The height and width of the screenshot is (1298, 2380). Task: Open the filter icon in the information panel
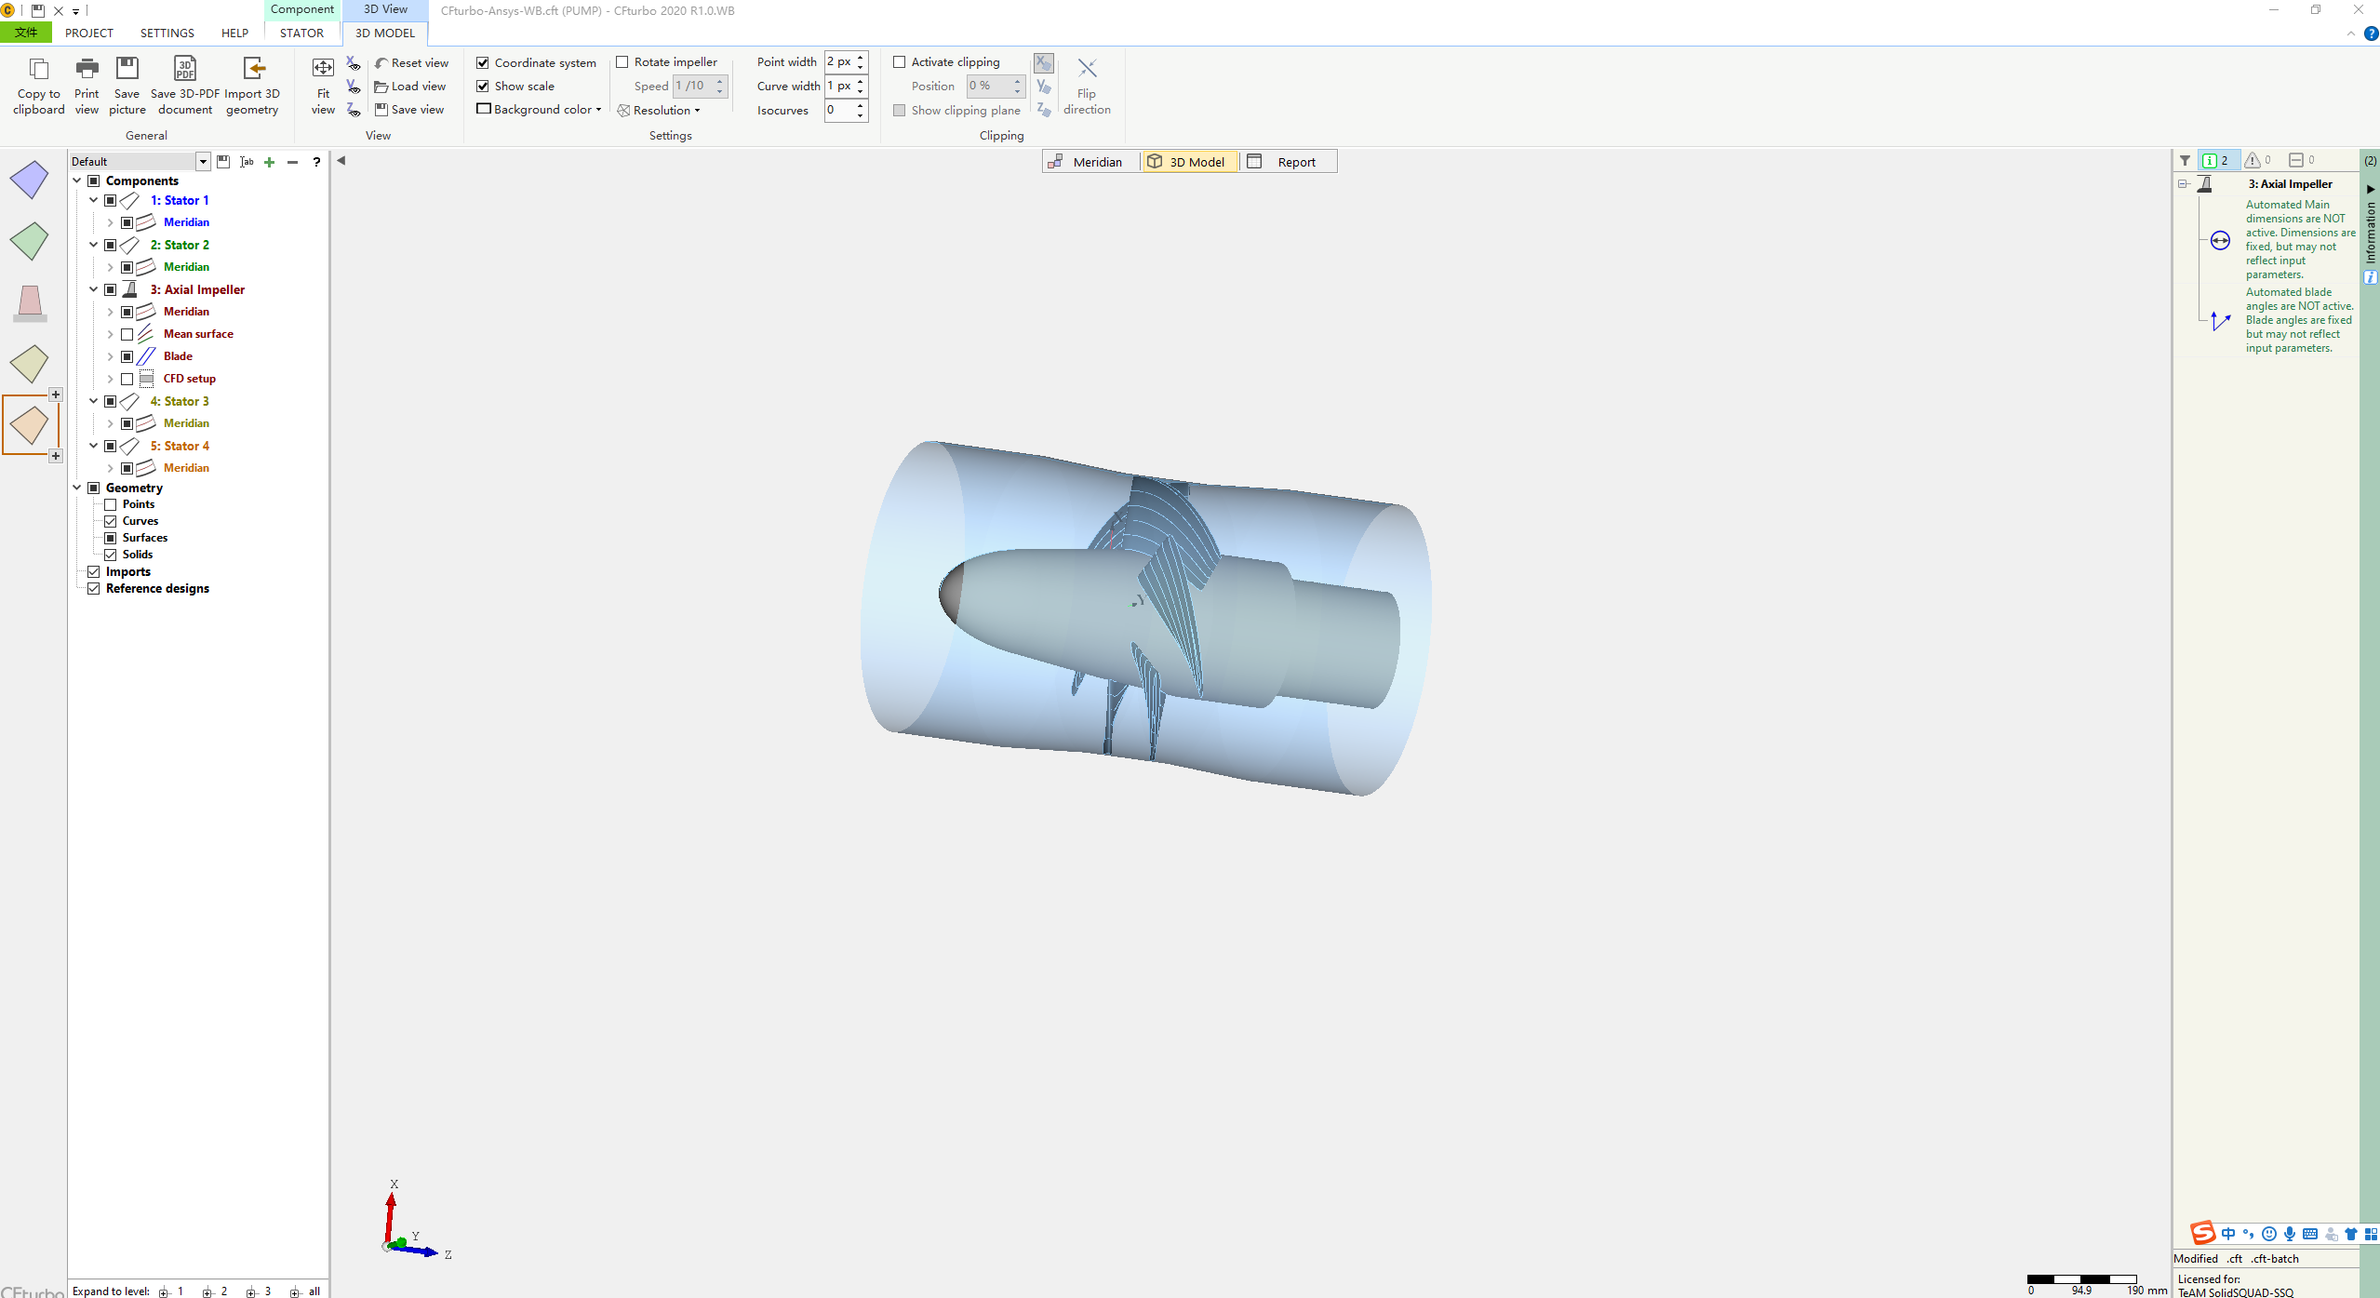click(x=2186, y=159)
